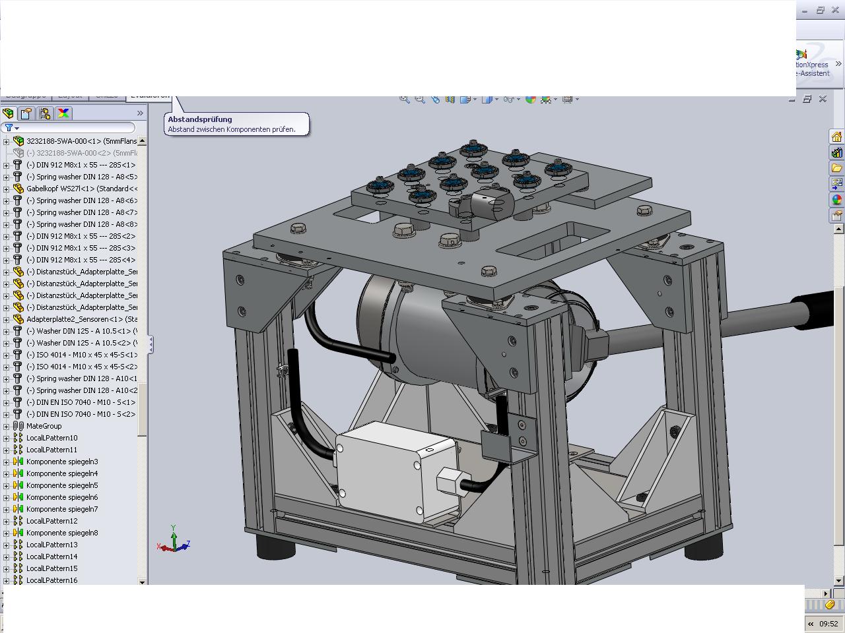Viewport: 845px width, 633px height.
Task: Open the Design Library task pane icon
Action: point(836,153)
